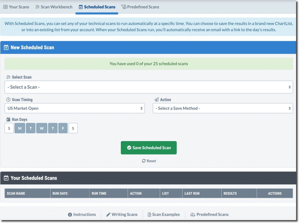Toggle Tuesday in Run Days
This screenshot has width=299, height=223.
[30, 128]
